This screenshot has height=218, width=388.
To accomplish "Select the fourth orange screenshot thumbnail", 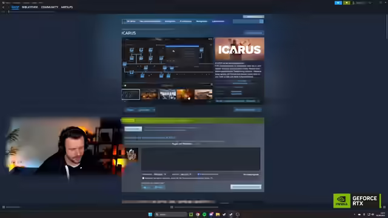I will [185, 94].
